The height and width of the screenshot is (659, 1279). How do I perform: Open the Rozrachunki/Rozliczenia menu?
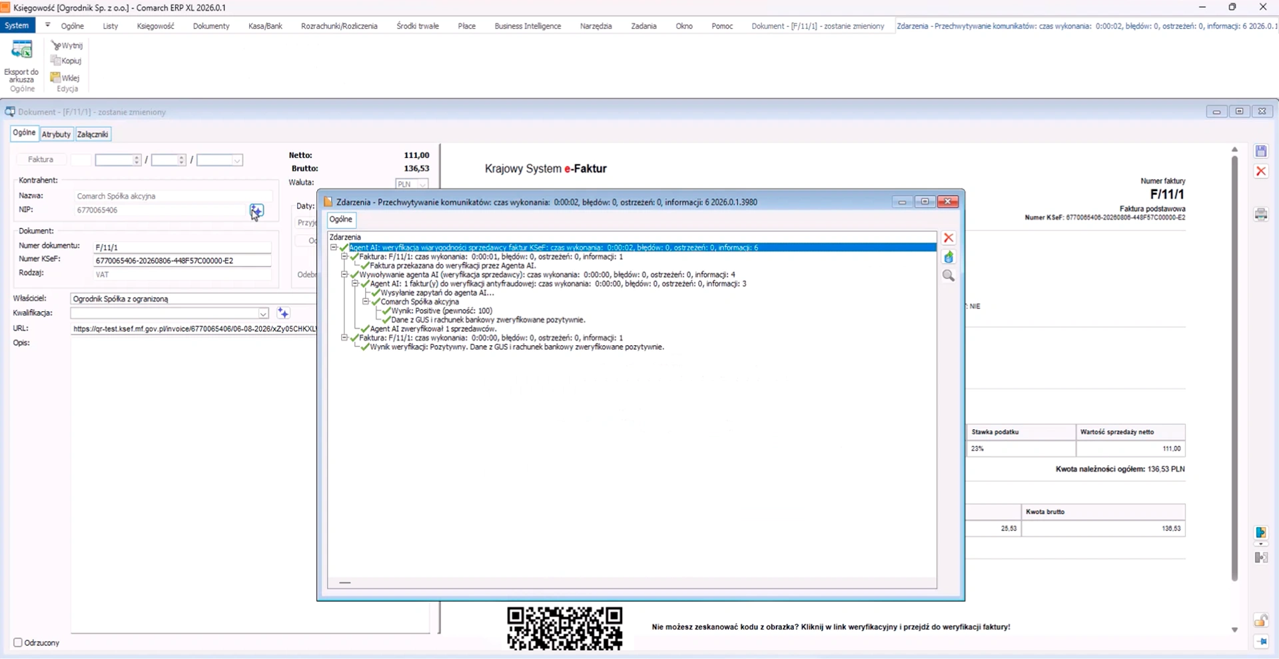click(x=339, y=26)
